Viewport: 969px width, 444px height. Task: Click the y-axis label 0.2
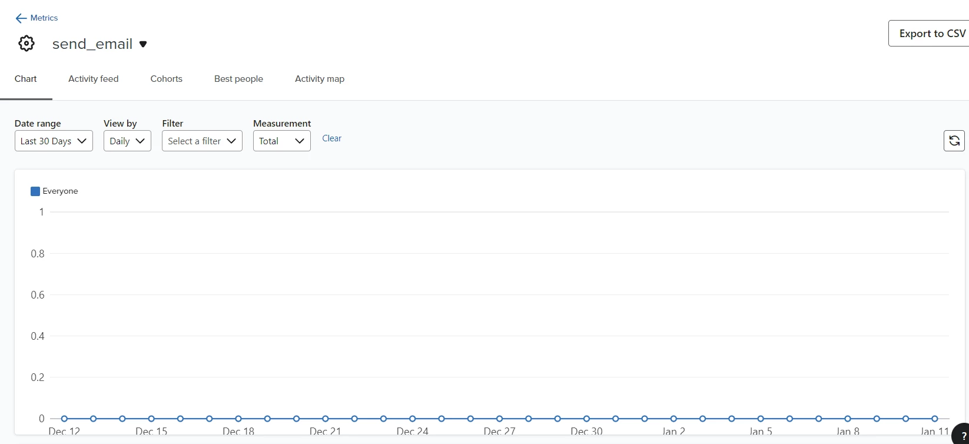coord(38,377)
